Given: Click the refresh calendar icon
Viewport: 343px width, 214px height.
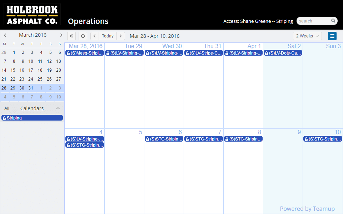Looking at the screenshot, I should (83, 36).
